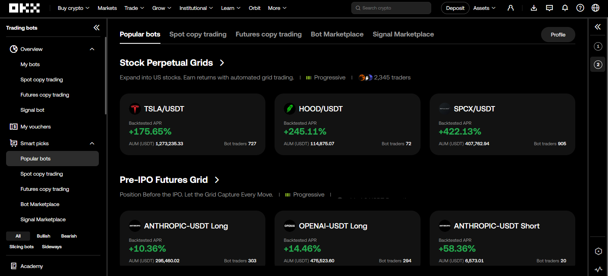Screen dimensions: 608x276
Task: Open Spot copy trading under Smart picks
Action: tap(42, 174)
